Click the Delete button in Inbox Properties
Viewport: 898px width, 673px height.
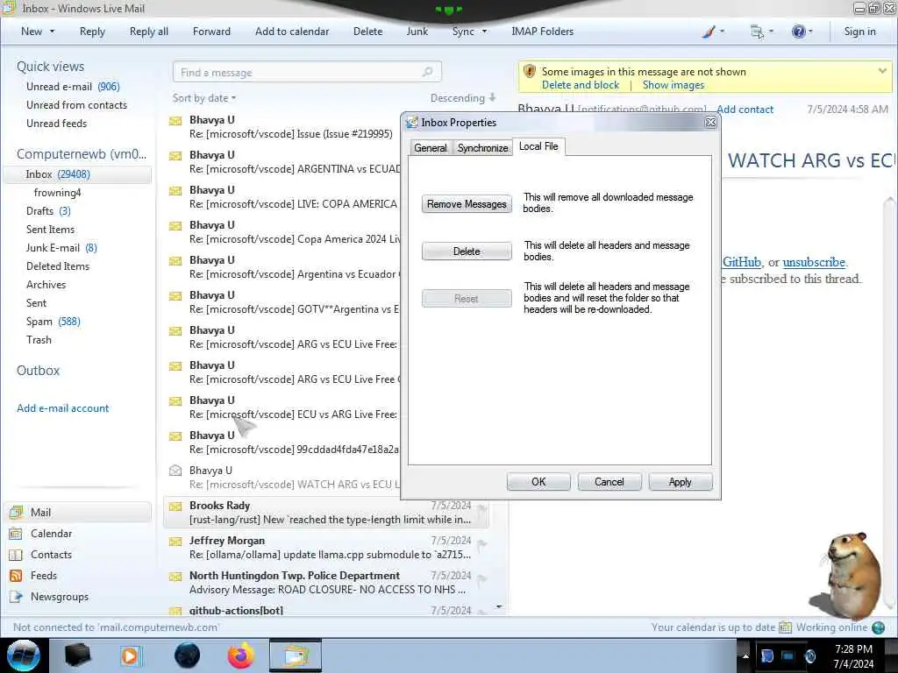467,251
